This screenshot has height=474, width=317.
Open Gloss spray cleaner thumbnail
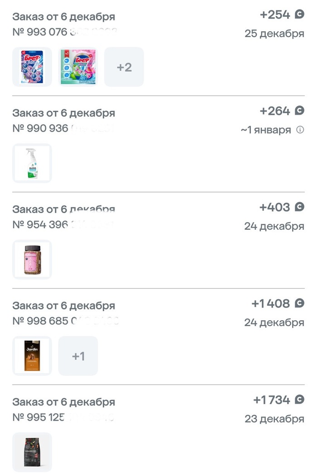(x=32, y=163)
